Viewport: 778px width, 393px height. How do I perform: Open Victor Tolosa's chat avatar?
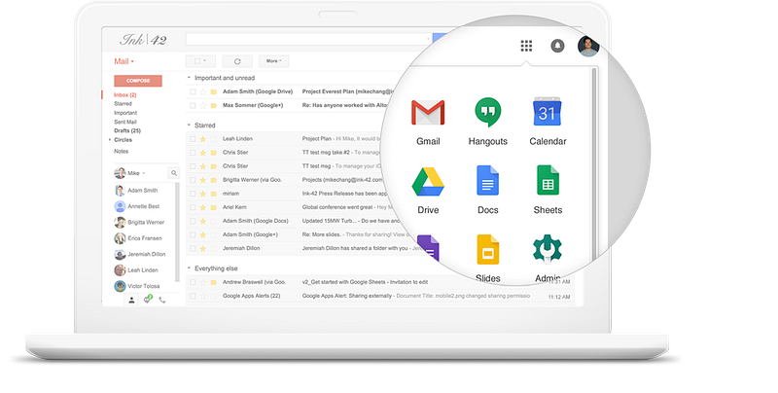point(120,286)
